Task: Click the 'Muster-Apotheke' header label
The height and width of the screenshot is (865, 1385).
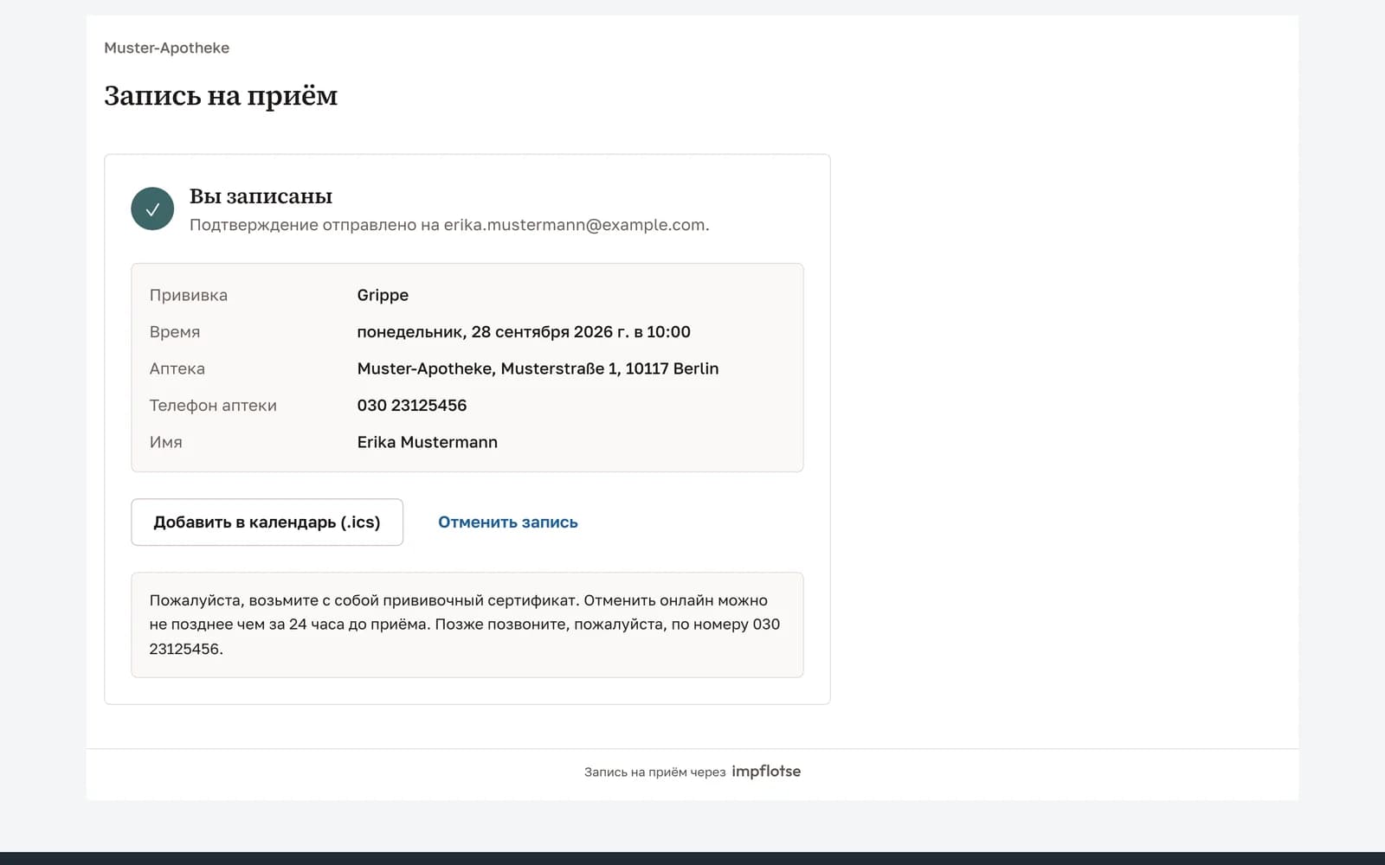Action: point(166,48)
